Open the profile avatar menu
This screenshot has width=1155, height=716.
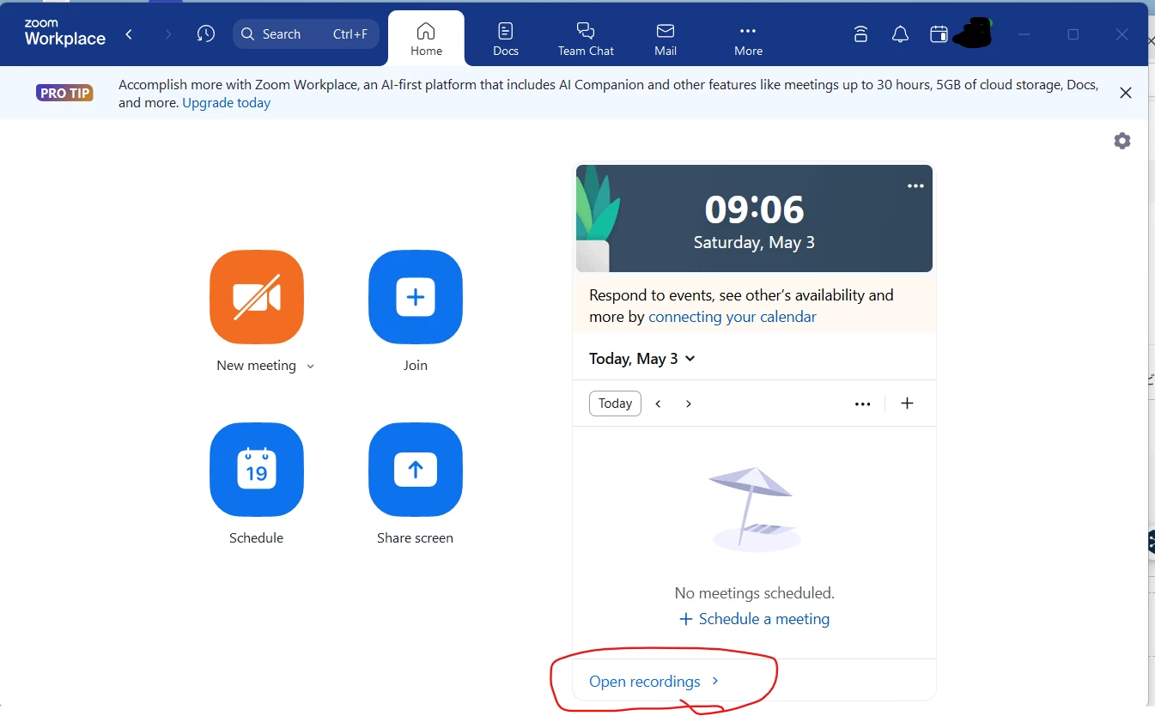coord(972,33)
